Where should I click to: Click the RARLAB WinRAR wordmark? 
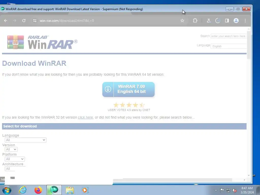(53, 42)
